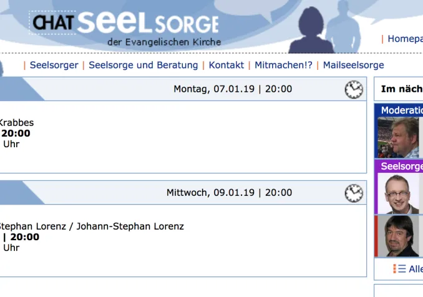Screen dimensions: 423x297
Task: Select the Mitmachen!? menu item
Action: click(x=283, y=65)
